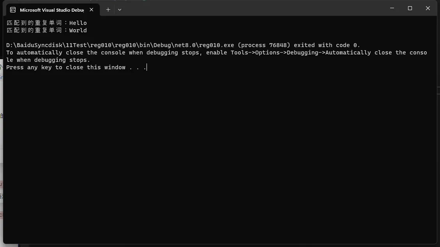Close the Microsoft Visual Studio Debug tab
This screenshot has width=440, height=247.
point(92,10)
